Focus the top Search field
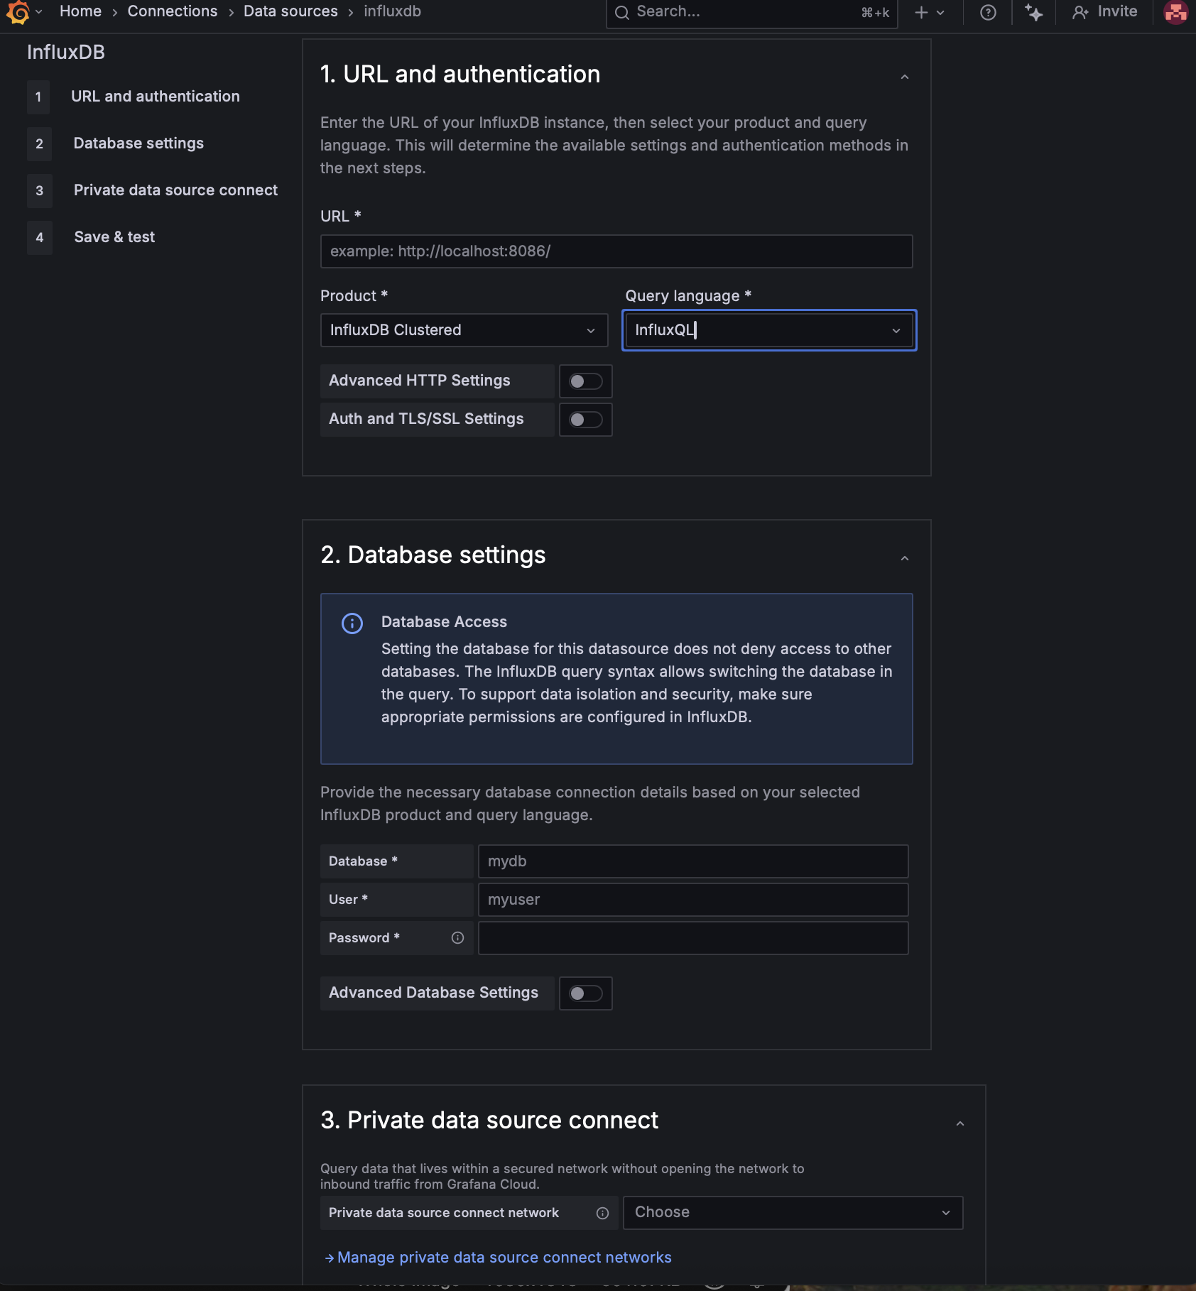The image size is (1196, 1291). 751,12
